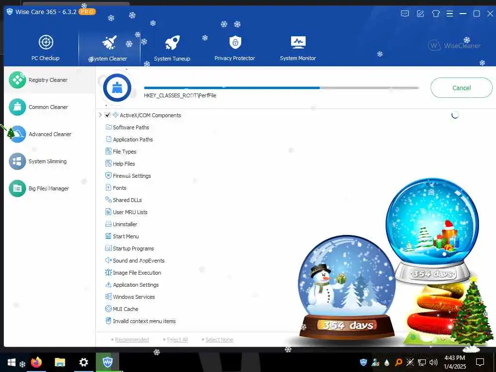This screenshot has height=372, width=496.
Task: Open the System Tuneup tab
Action: [x=172, y=48]
